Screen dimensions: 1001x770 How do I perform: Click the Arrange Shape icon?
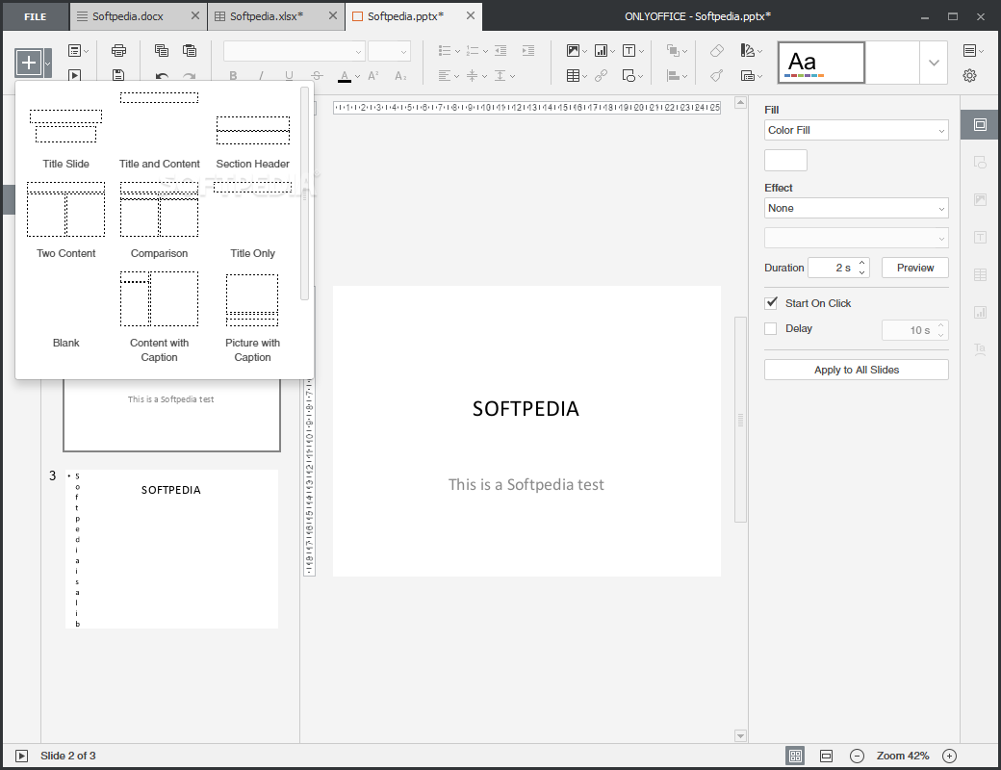tap(673, 50)
